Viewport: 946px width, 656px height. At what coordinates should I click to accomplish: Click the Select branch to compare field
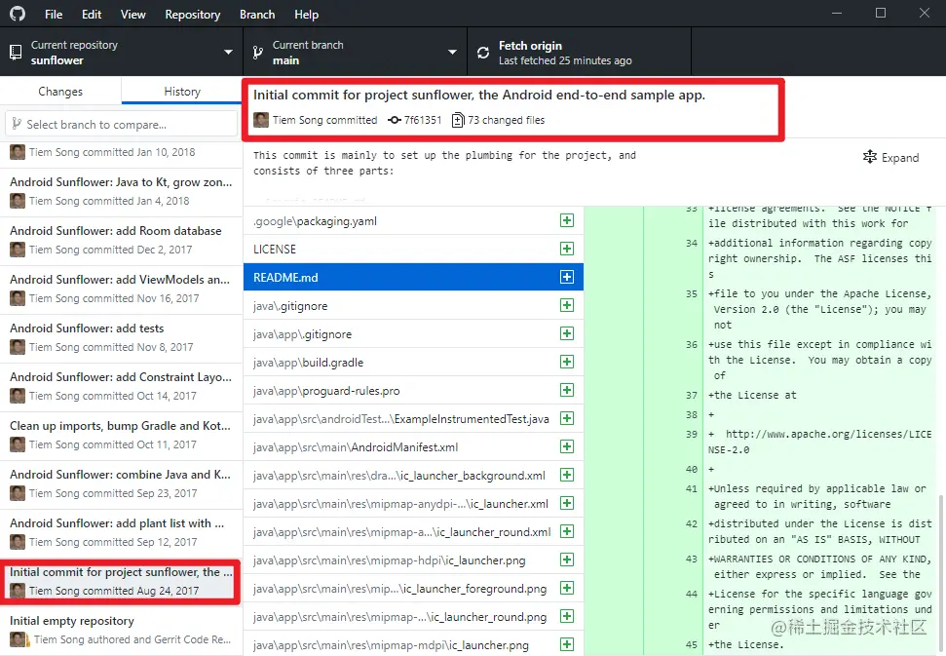point(121,124)
